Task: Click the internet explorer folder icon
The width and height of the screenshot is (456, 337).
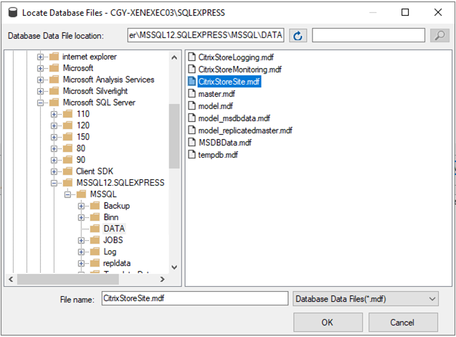Action: click(54, 57)
